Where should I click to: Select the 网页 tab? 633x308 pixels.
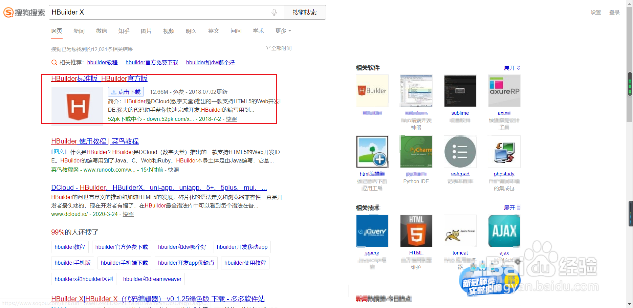(57, 31)
